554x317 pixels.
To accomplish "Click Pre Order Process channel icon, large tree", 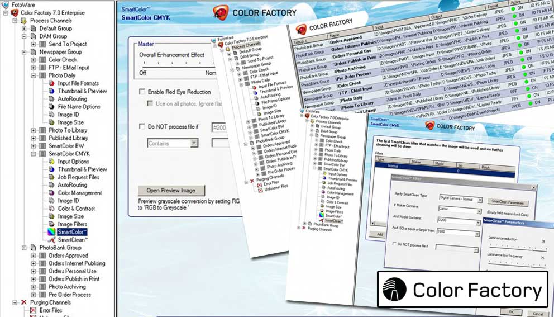I will (x=42, y=294).
